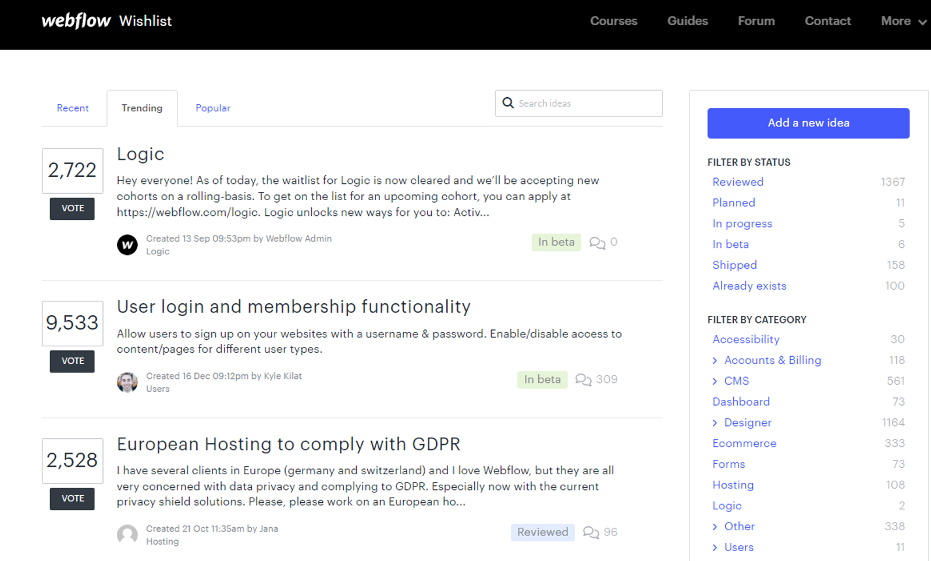Click Users category tag under Kyle Kilat
Viewport: 931px width, 561px height.
(158, 389)
